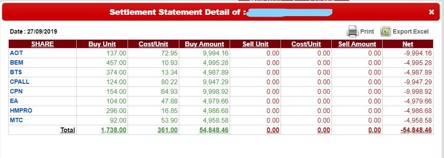Click the Excel export icon
Screen dimensions: 444x158
pos(386,31)
